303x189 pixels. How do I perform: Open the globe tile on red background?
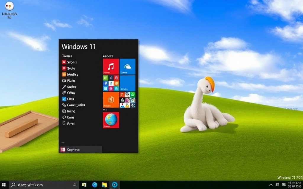point(111,120)
